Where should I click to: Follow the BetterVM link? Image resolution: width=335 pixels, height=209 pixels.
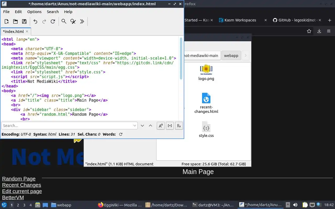tap(13, 198)
